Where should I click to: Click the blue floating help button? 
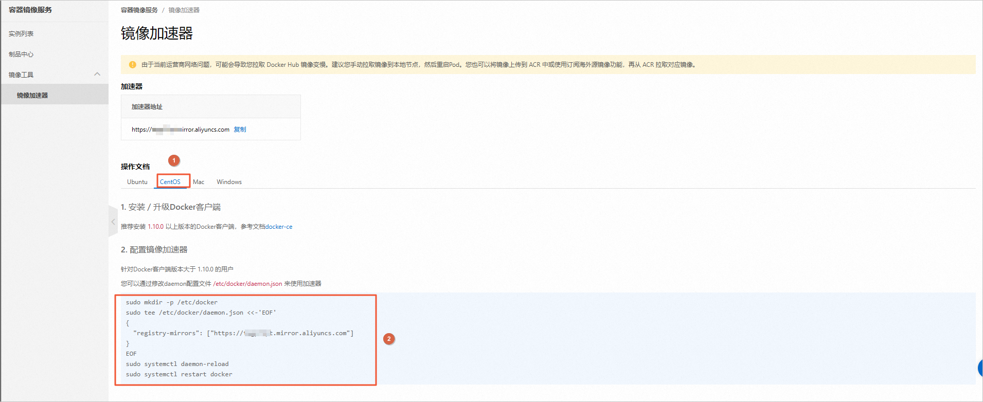tap(980, 368)
